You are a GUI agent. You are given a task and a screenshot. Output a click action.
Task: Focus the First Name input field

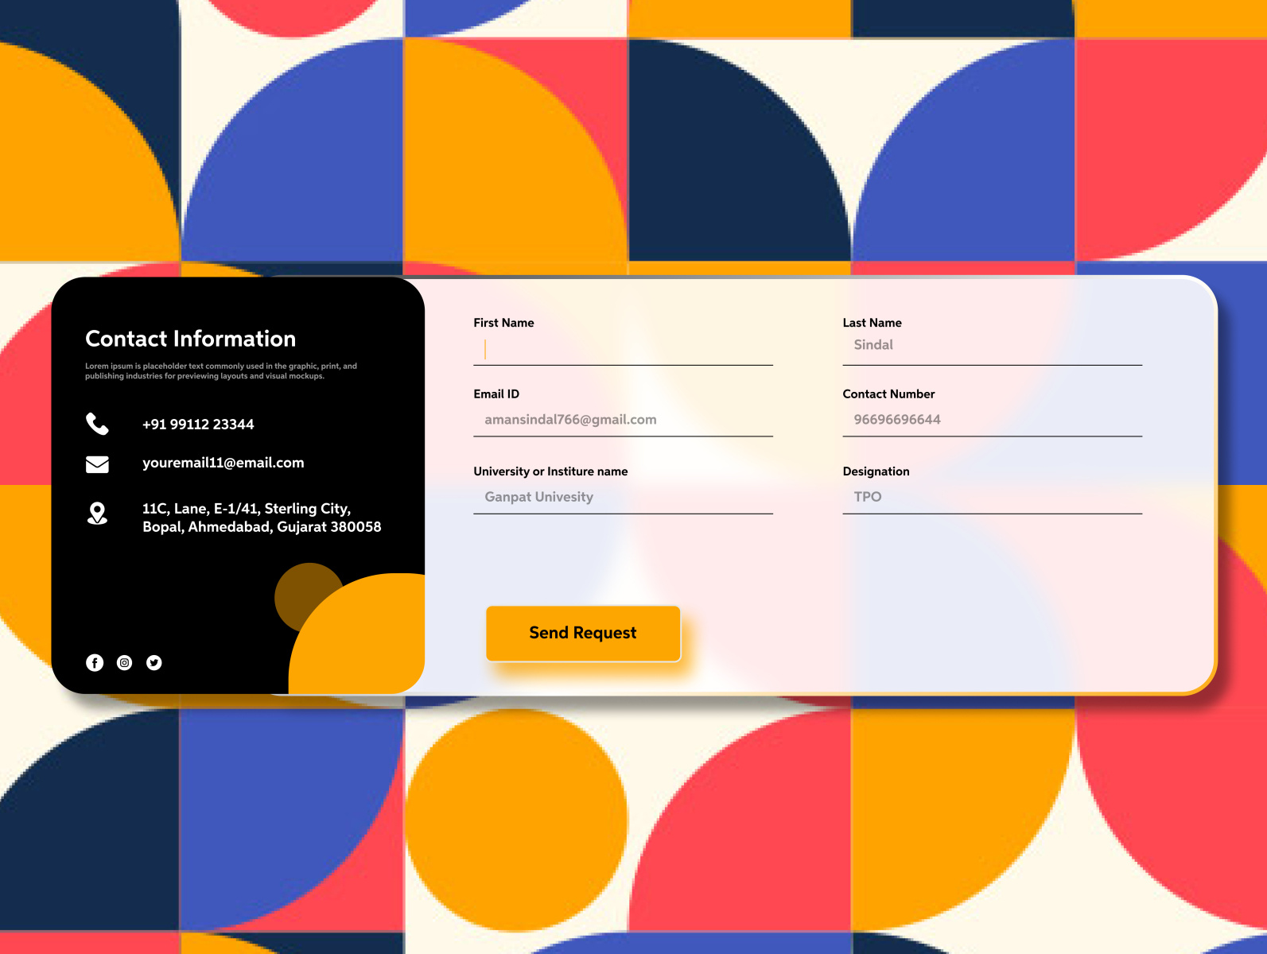pyautogui.click(x=624, y=349)
